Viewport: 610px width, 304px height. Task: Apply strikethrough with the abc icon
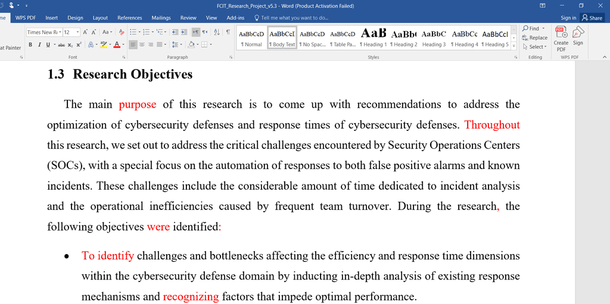(61, 45)
